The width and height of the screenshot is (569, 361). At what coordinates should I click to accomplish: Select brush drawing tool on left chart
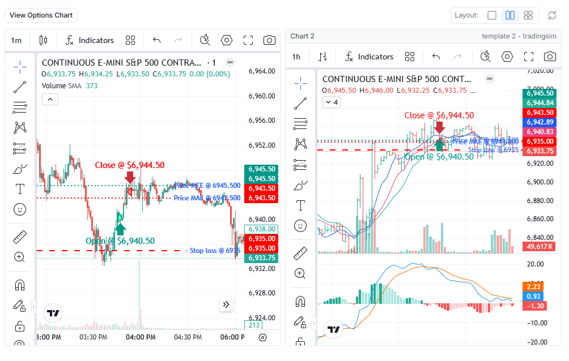20,169
